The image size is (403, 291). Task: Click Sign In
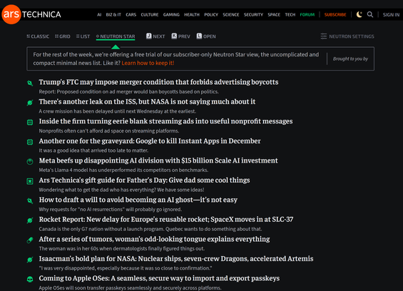click(391, 15)
